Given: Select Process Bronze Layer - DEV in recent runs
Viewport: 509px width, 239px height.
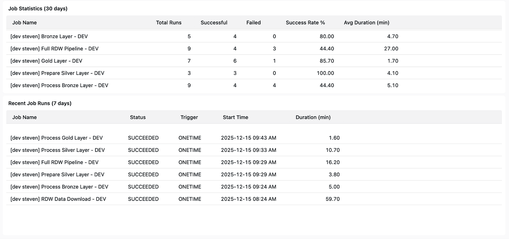Looking at the screenshot, I should [x=59, y=187].
